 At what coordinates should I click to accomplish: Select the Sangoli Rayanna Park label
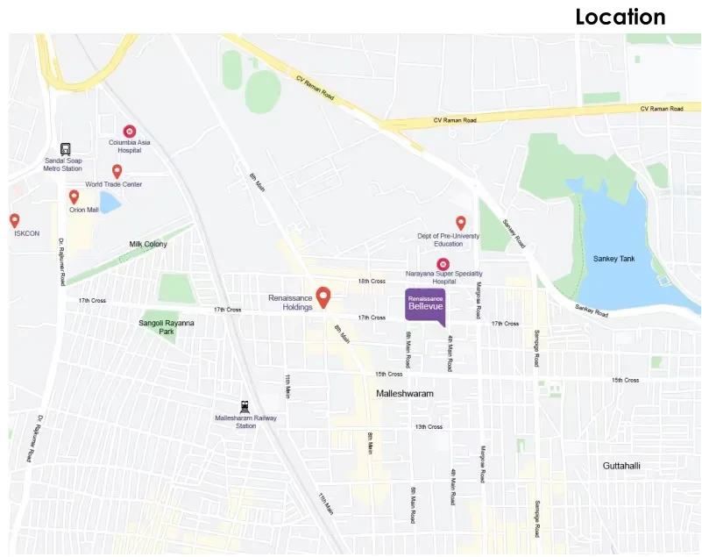click(167, 327)
